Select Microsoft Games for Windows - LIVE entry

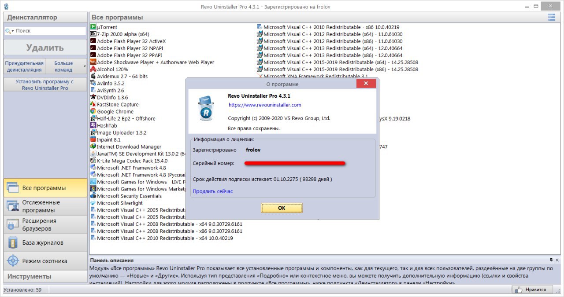click(x=137, y=182)
